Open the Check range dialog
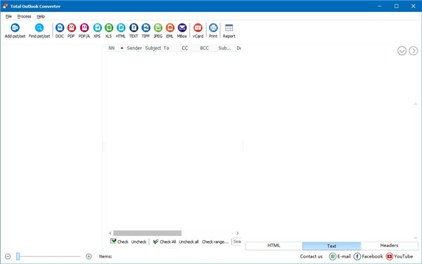 (x=215, y=241)
